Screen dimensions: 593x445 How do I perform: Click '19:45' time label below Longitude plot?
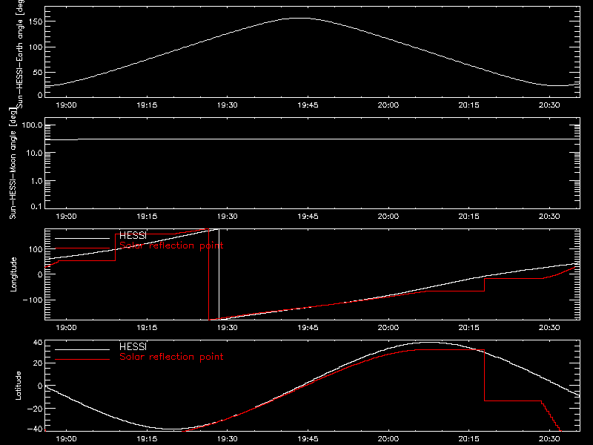tap(308, 328)
